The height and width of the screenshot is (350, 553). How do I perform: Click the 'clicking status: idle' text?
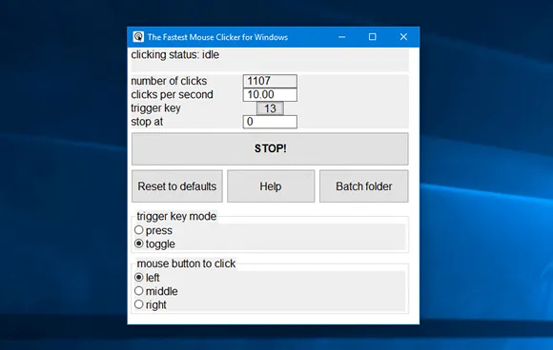coord(174,55)
